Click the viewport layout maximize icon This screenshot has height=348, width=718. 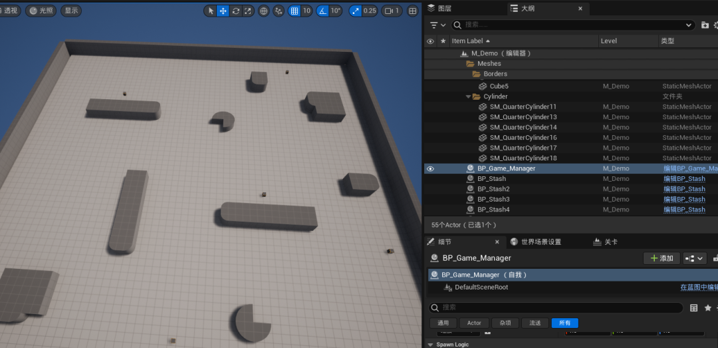tap(413, 11)
